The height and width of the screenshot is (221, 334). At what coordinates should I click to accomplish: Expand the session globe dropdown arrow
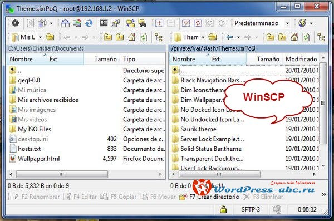click(x=311, y=23)
